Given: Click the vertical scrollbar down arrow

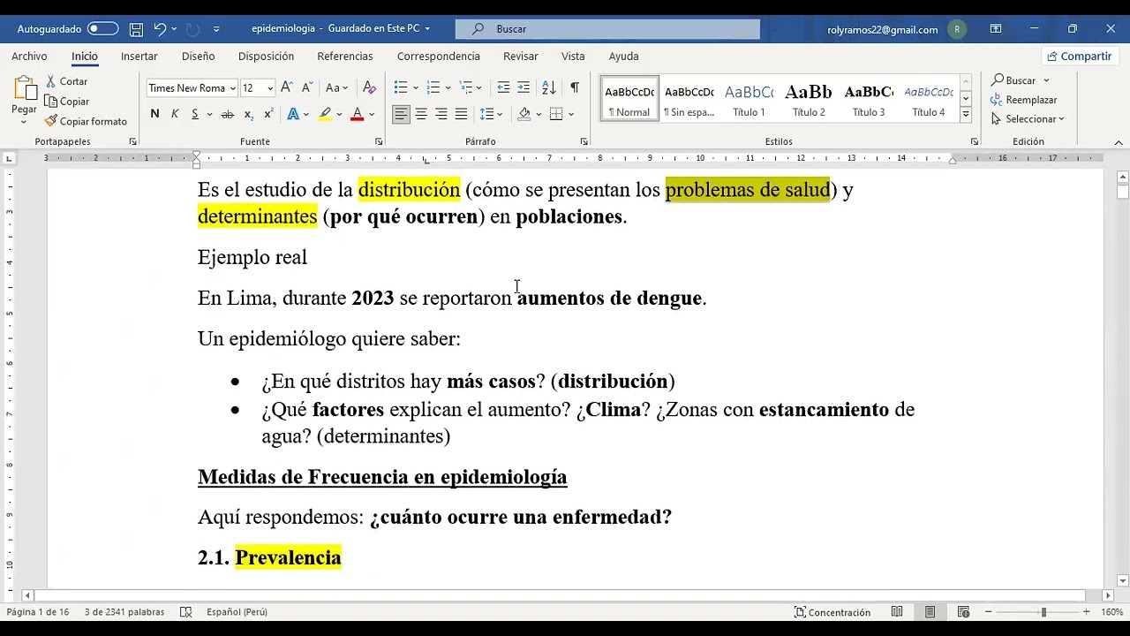Looking at the screenshot, I should 1122,580.
